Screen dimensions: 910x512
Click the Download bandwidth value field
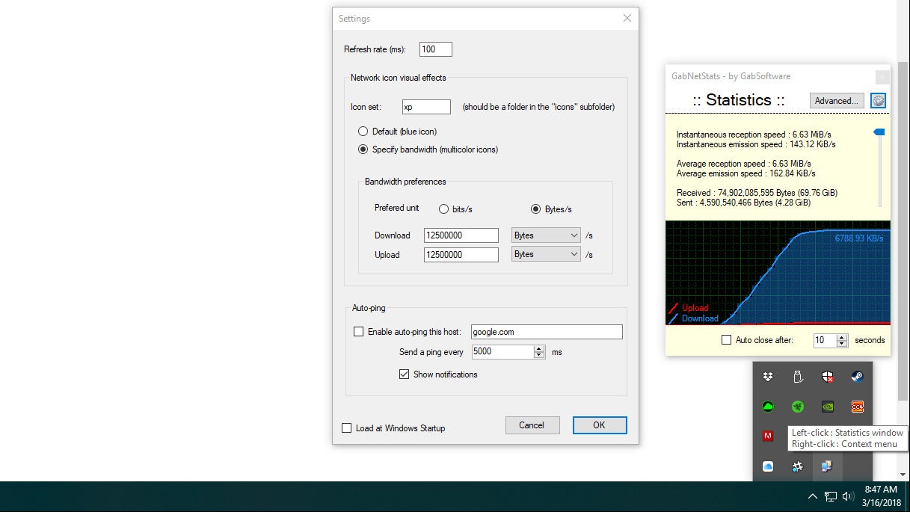pos(461,235)
